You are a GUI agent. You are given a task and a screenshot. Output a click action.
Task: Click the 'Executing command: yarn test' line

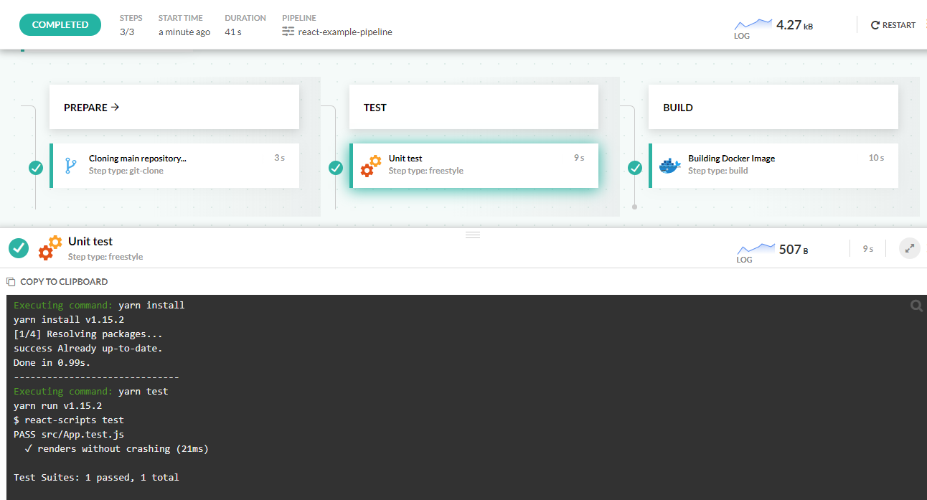[90, 391]
